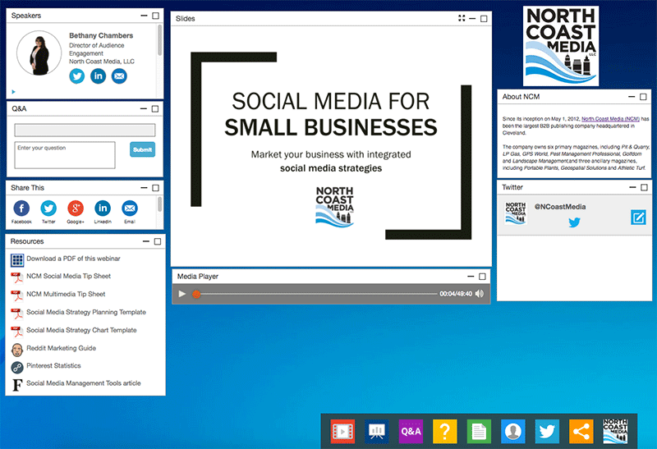This screenshot has width=657, height=449.
Task: Maximize the Share This panel
Action: click(x=155, y=188)
